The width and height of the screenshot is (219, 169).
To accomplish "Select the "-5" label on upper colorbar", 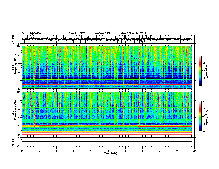I will tap(204, 71).
